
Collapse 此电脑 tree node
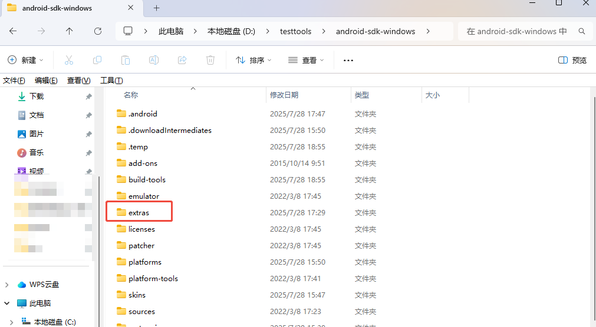coord(7,303)
